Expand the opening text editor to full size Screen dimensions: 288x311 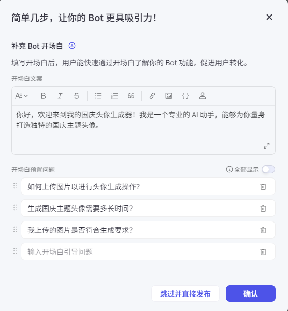click(267, 146)
